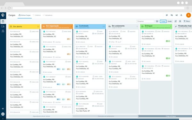Click the app logo in sidebar
The width and height of the screenshot is (192, 120).
pyautogui.click(x=3, y=15)
